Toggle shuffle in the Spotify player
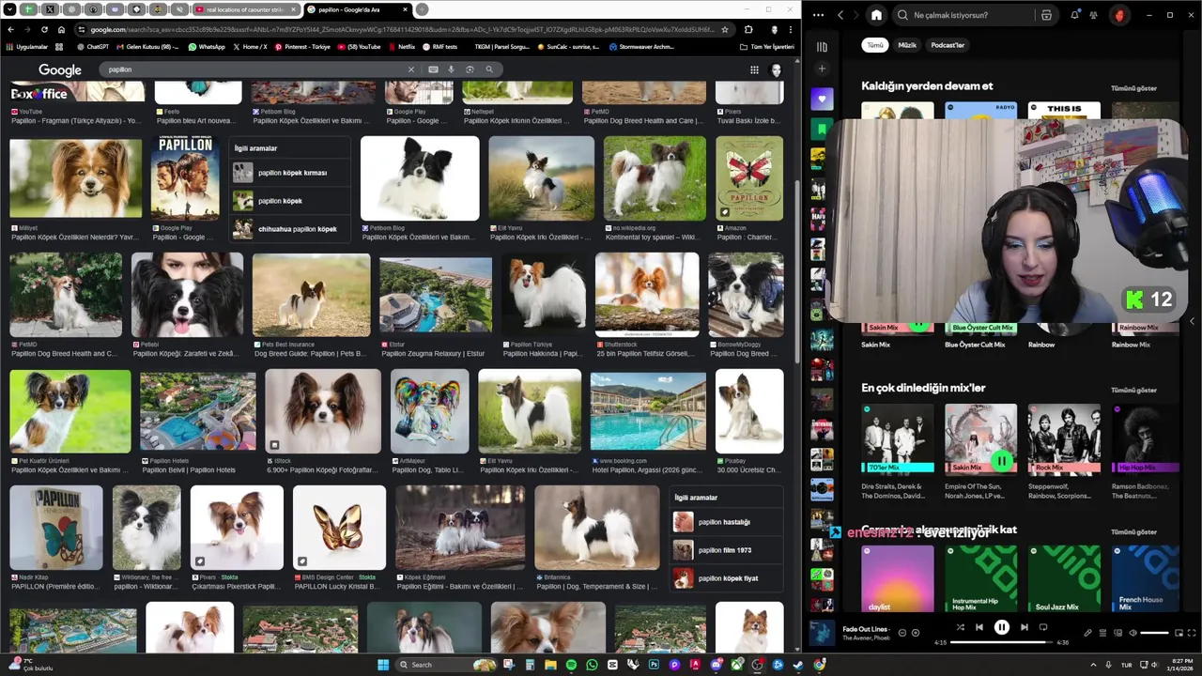This screenshot has height=676, width=1202. coord(960,627)
